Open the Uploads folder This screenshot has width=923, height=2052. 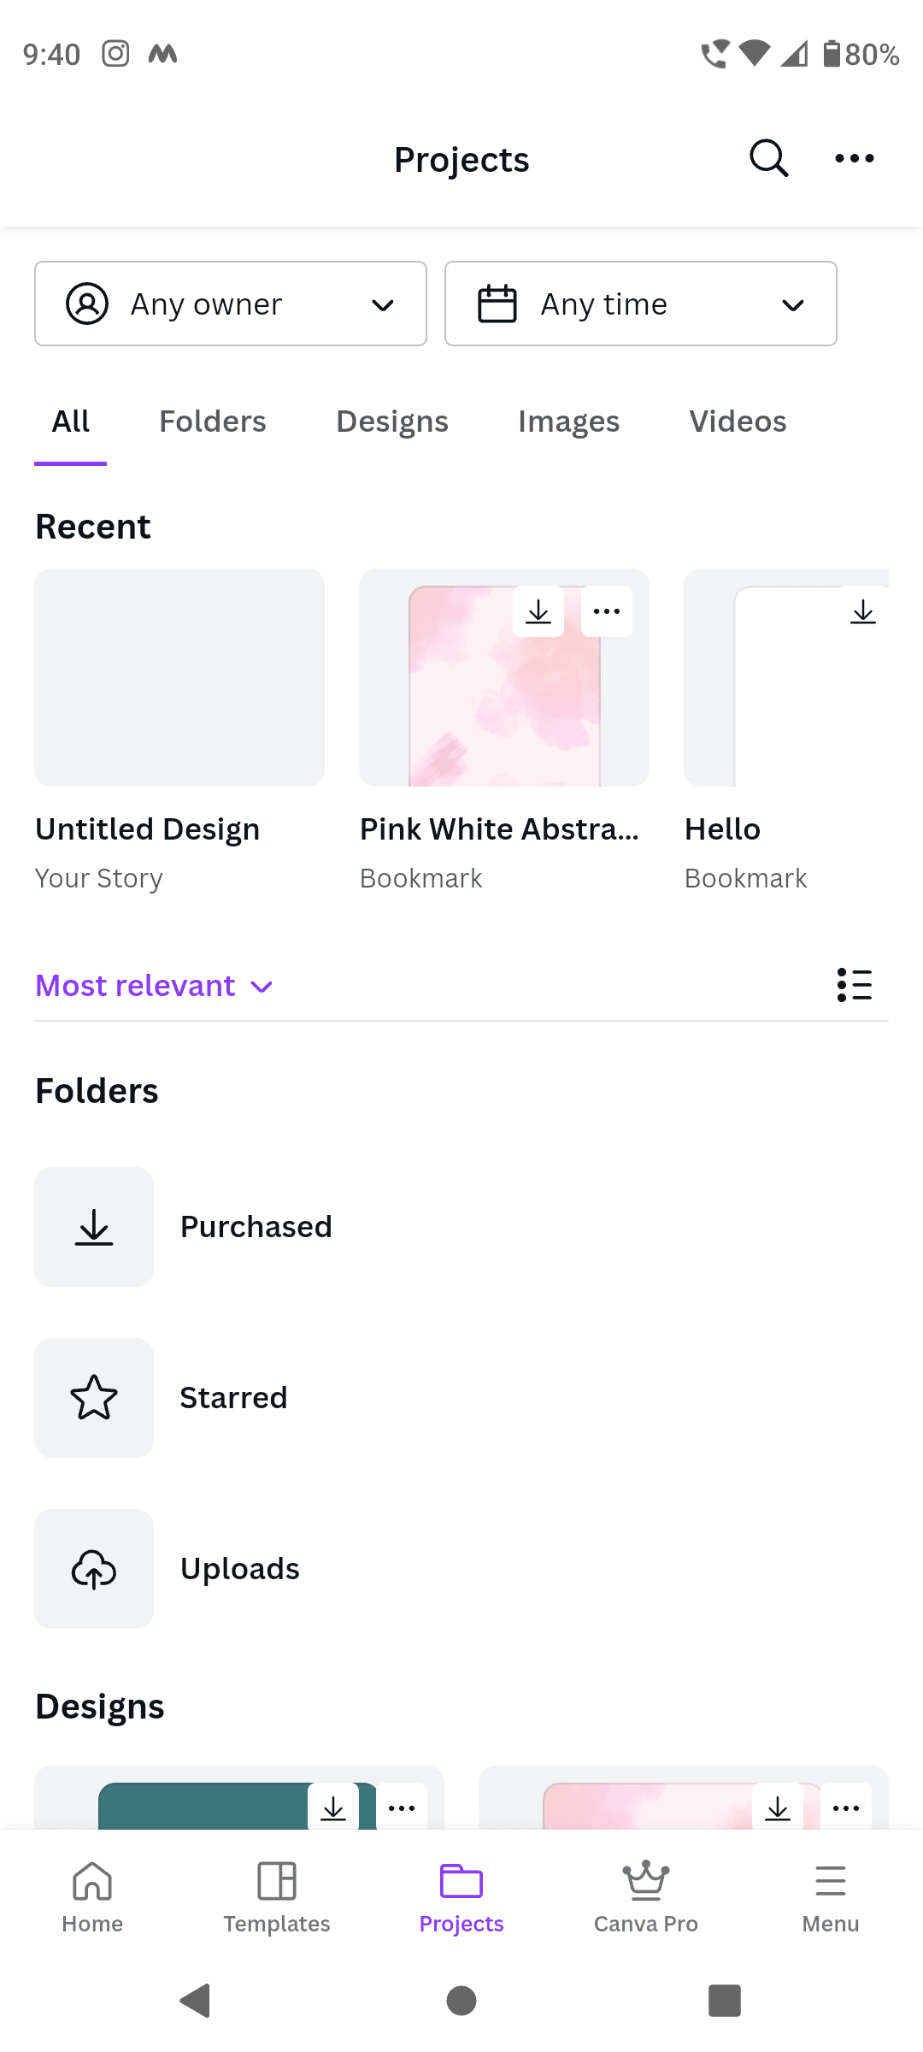pos(239,1569)
